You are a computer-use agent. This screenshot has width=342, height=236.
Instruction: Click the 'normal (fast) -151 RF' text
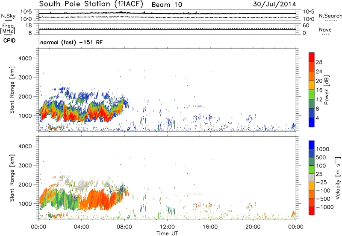pos(71,42)
